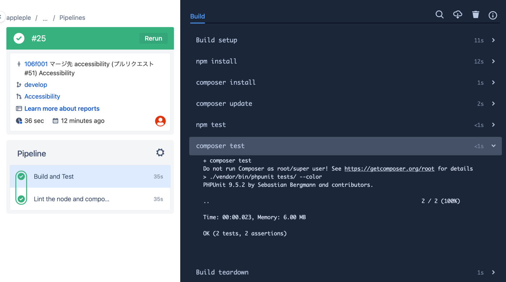Image resolution: width=506 pixels, height=282 pixels.
Task: Download the raw log via cloud icon
Action: coord(458,14)
